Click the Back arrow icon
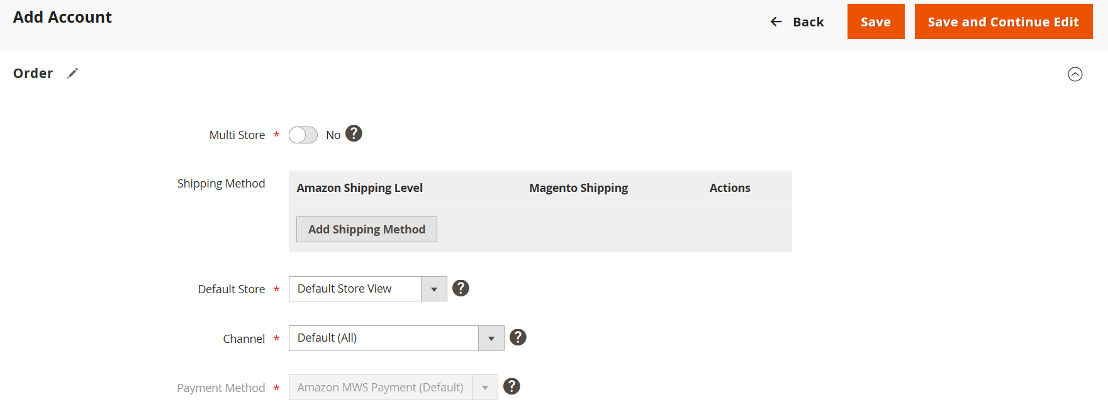 click(x=776, y=22)
